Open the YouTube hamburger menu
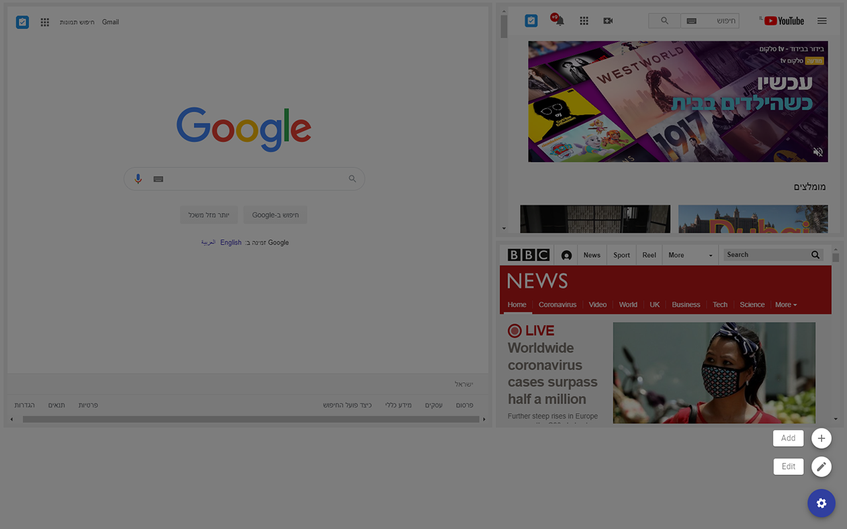The image size is (847, 529). pos(822,20)
